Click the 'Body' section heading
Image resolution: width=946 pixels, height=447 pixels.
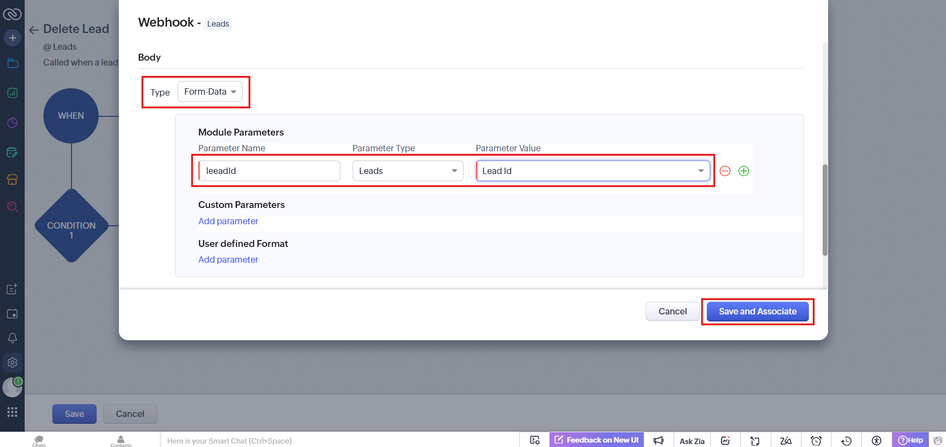click(149, 57)
